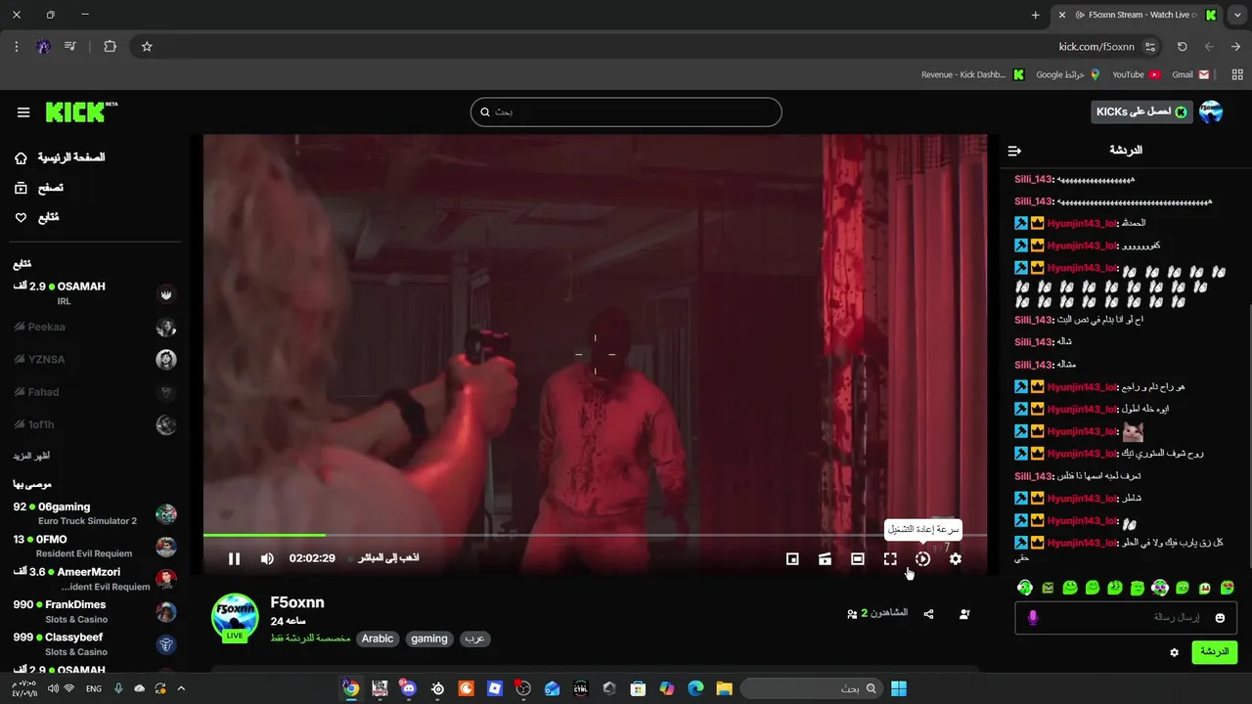1252x704 pixels.
Task: Open the sidebar hamburger menu
Action: (x=23, y=112)
